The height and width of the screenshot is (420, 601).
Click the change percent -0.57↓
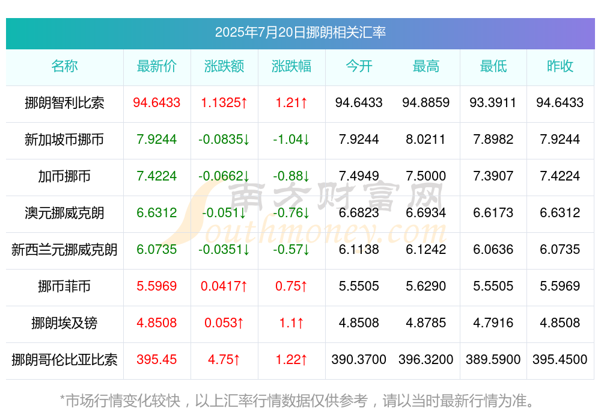[x=291, y=250]
